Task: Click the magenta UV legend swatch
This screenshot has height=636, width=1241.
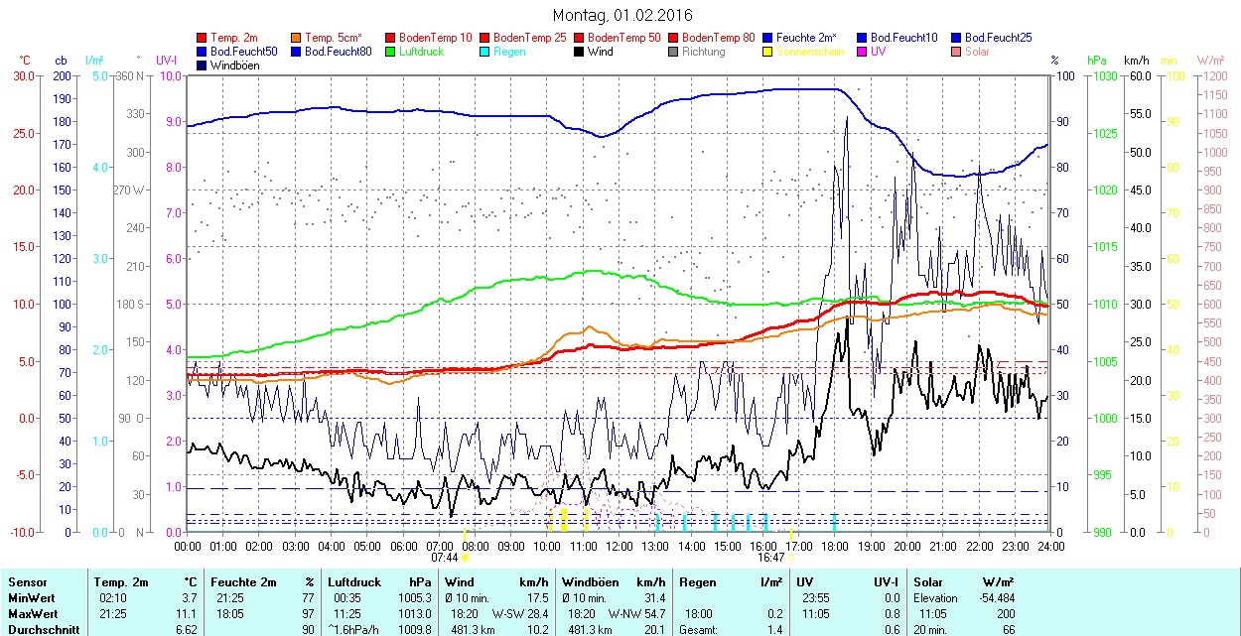Action: (x=863, y=52)
